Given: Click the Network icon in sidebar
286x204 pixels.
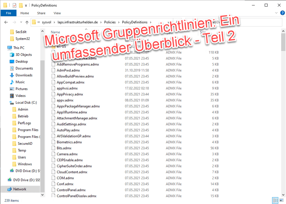Looking at the screenshot, I should pyautogui.click(x=10, y=189).
